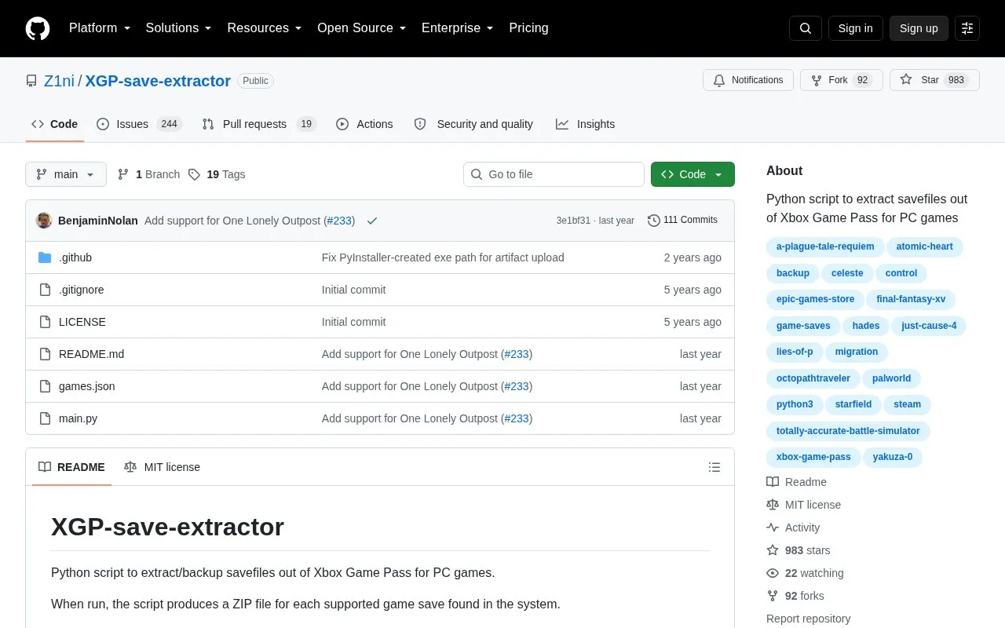Screen dimensions: 1005x628
Task: Switch to the Insights tab
Action: tap(585, 124)
